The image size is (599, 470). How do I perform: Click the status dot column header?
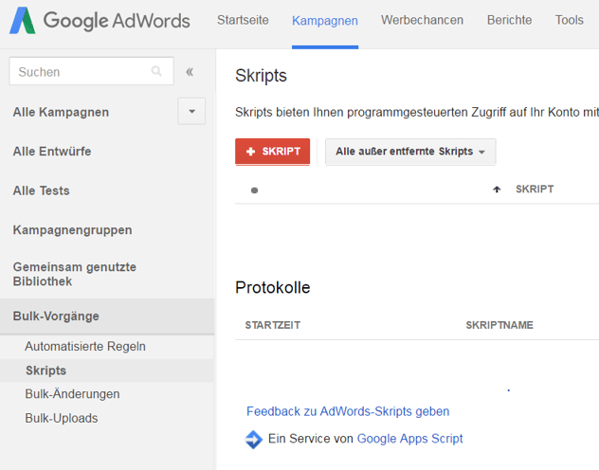pyautogui.click(x=254, y=190)
